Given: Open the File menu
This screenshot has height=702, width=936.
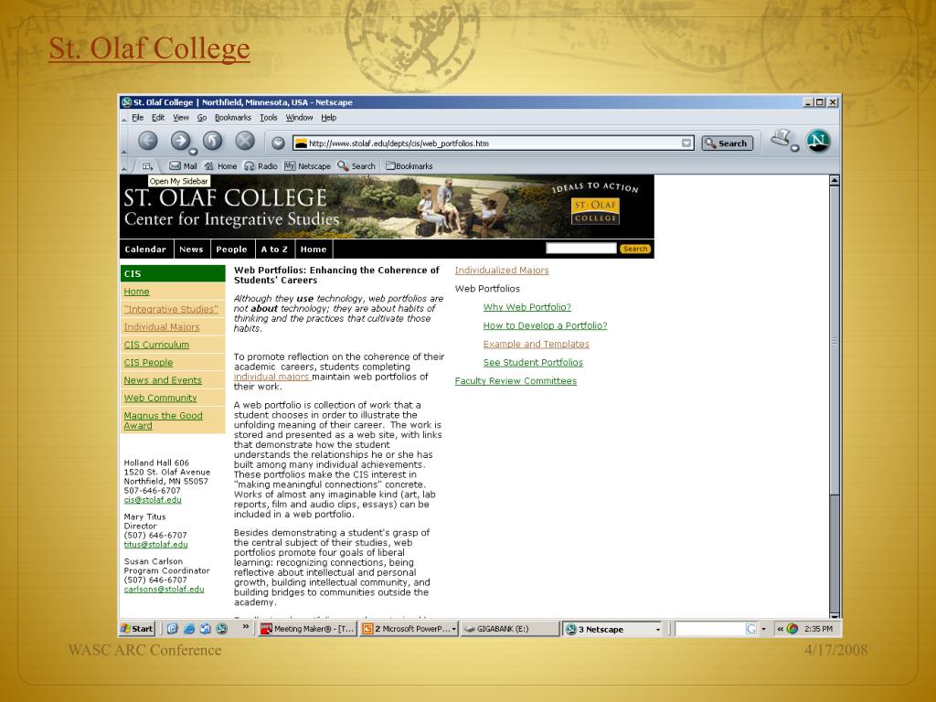Looking at the screenshot, I should click(x=138, y=118).
